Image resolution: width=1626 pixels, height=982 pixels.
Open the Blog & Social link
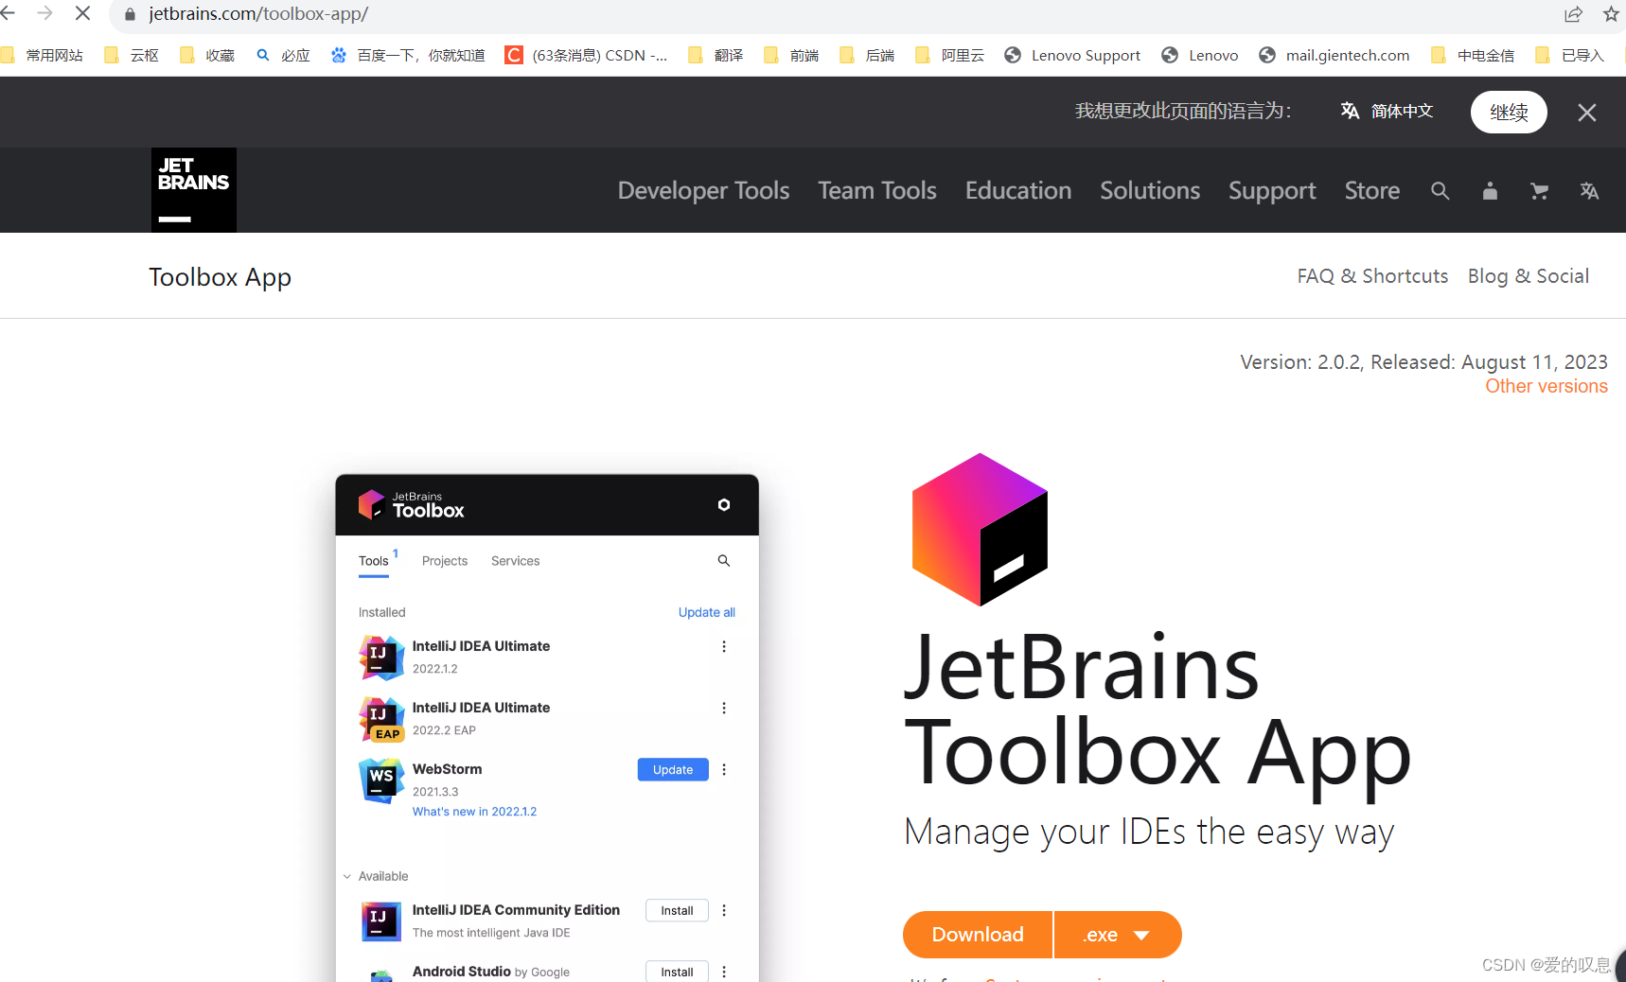(x=1529, y=276)
